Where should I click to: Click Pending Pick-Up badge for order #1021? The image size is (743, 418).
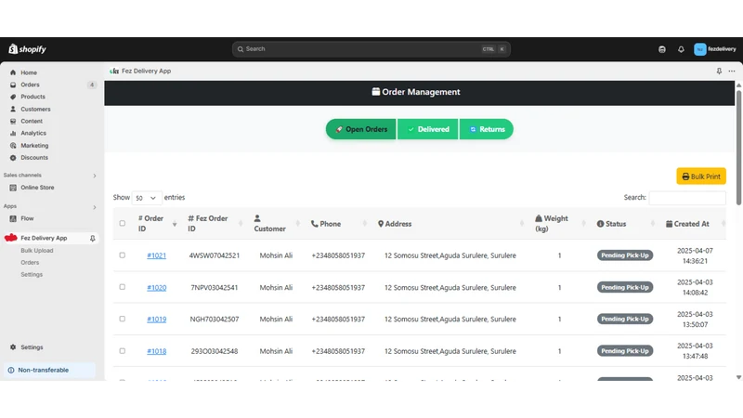click(624, 255)
